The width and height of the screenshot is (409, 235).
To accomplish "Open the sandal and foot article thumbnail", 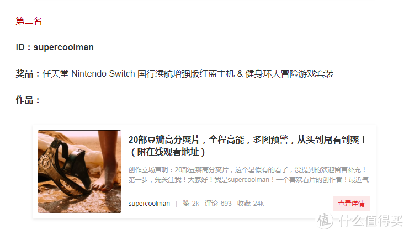I will click(79, 172).
